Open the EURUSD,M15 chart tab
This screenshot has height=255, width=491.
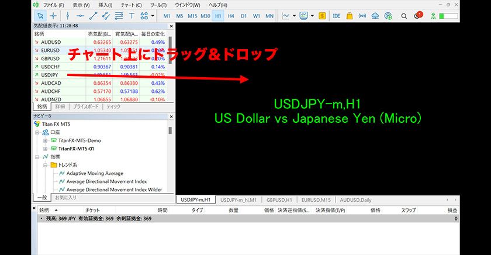[316, 200]
